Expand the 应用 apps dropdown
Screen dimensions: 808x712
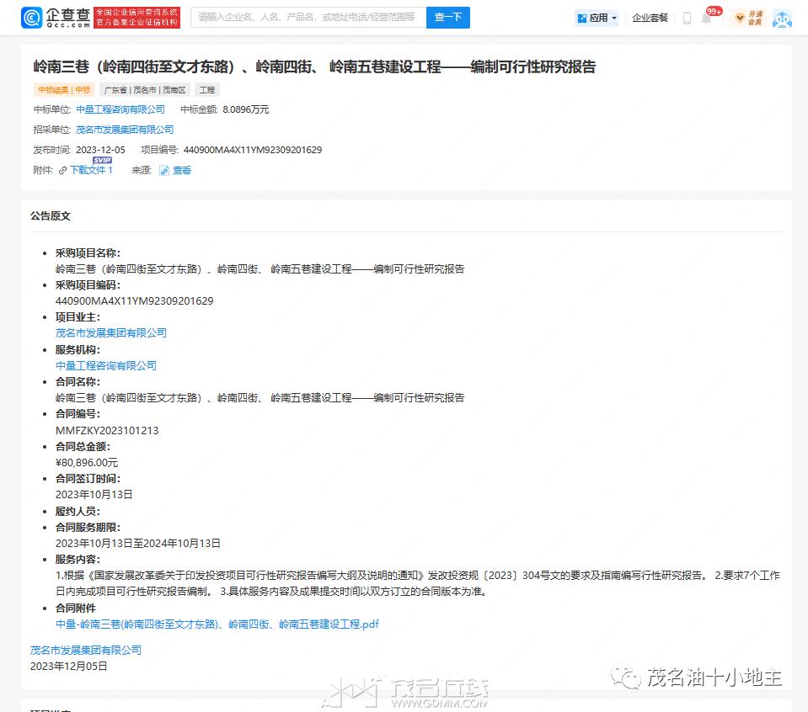click(597, 18)
